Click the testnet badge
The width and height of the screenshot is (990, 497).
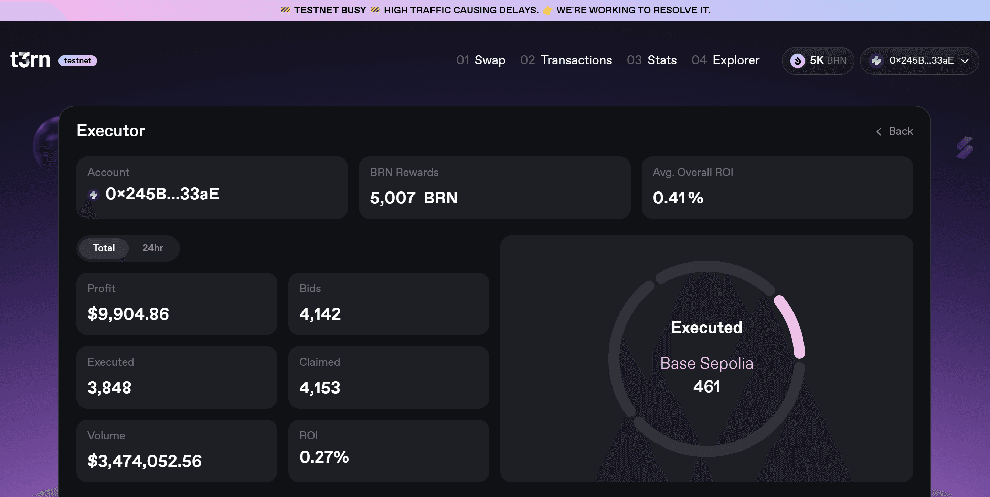tap(78, 60)
